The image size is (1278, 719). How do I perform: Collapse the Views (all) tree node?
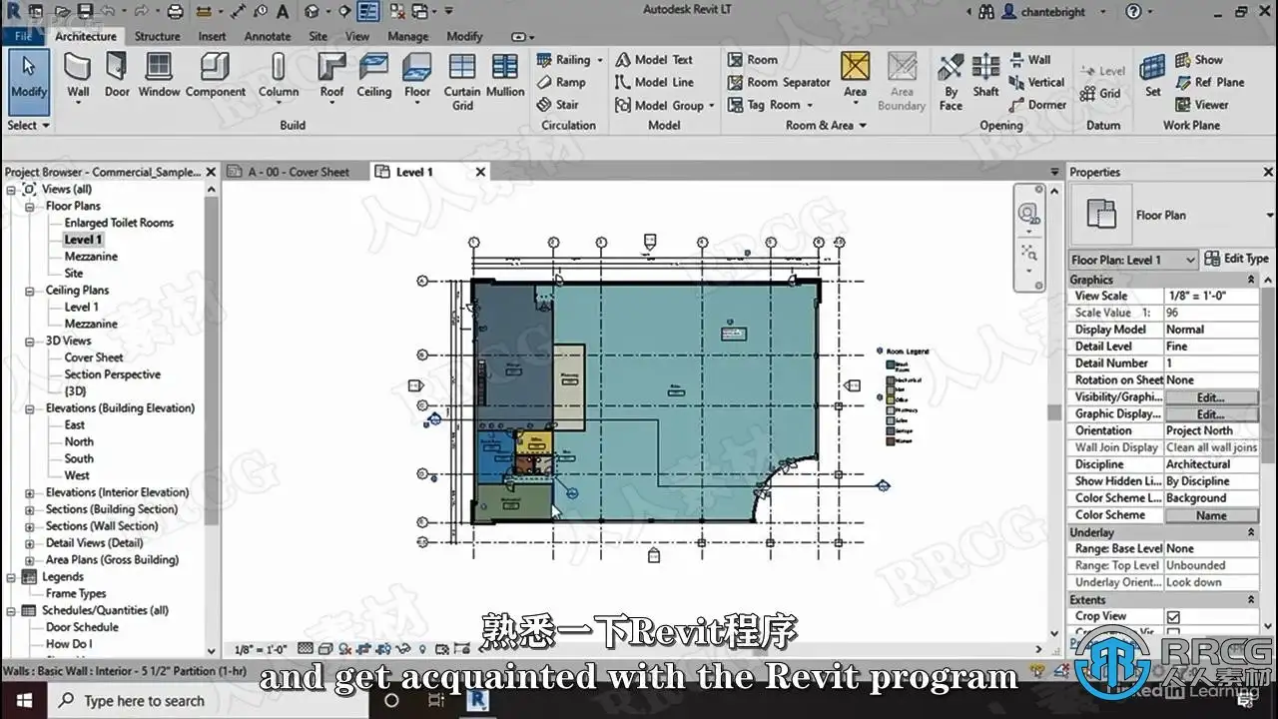tap(11, 190)
